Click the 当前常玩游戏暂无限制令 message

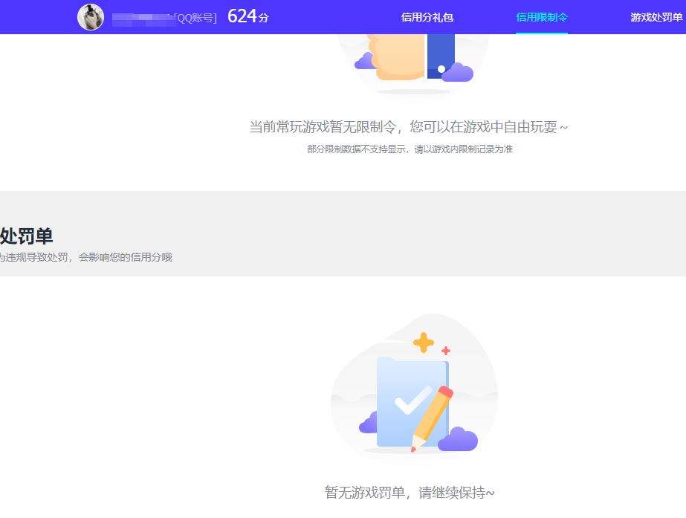[x=408, y=127]
